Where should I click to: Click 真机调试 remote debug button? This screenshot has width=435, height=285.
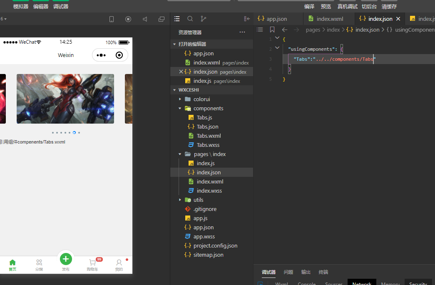[x=347, y=6]
